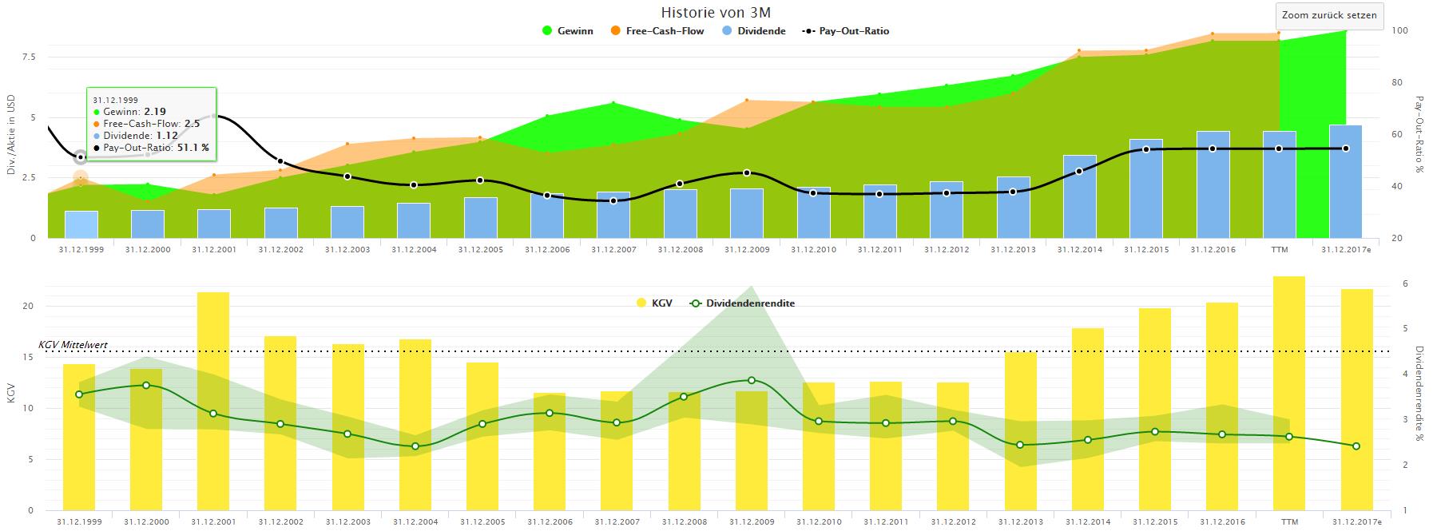Click the Pay-Out-Ratio point at 31.12.2009

pos(747,172)
